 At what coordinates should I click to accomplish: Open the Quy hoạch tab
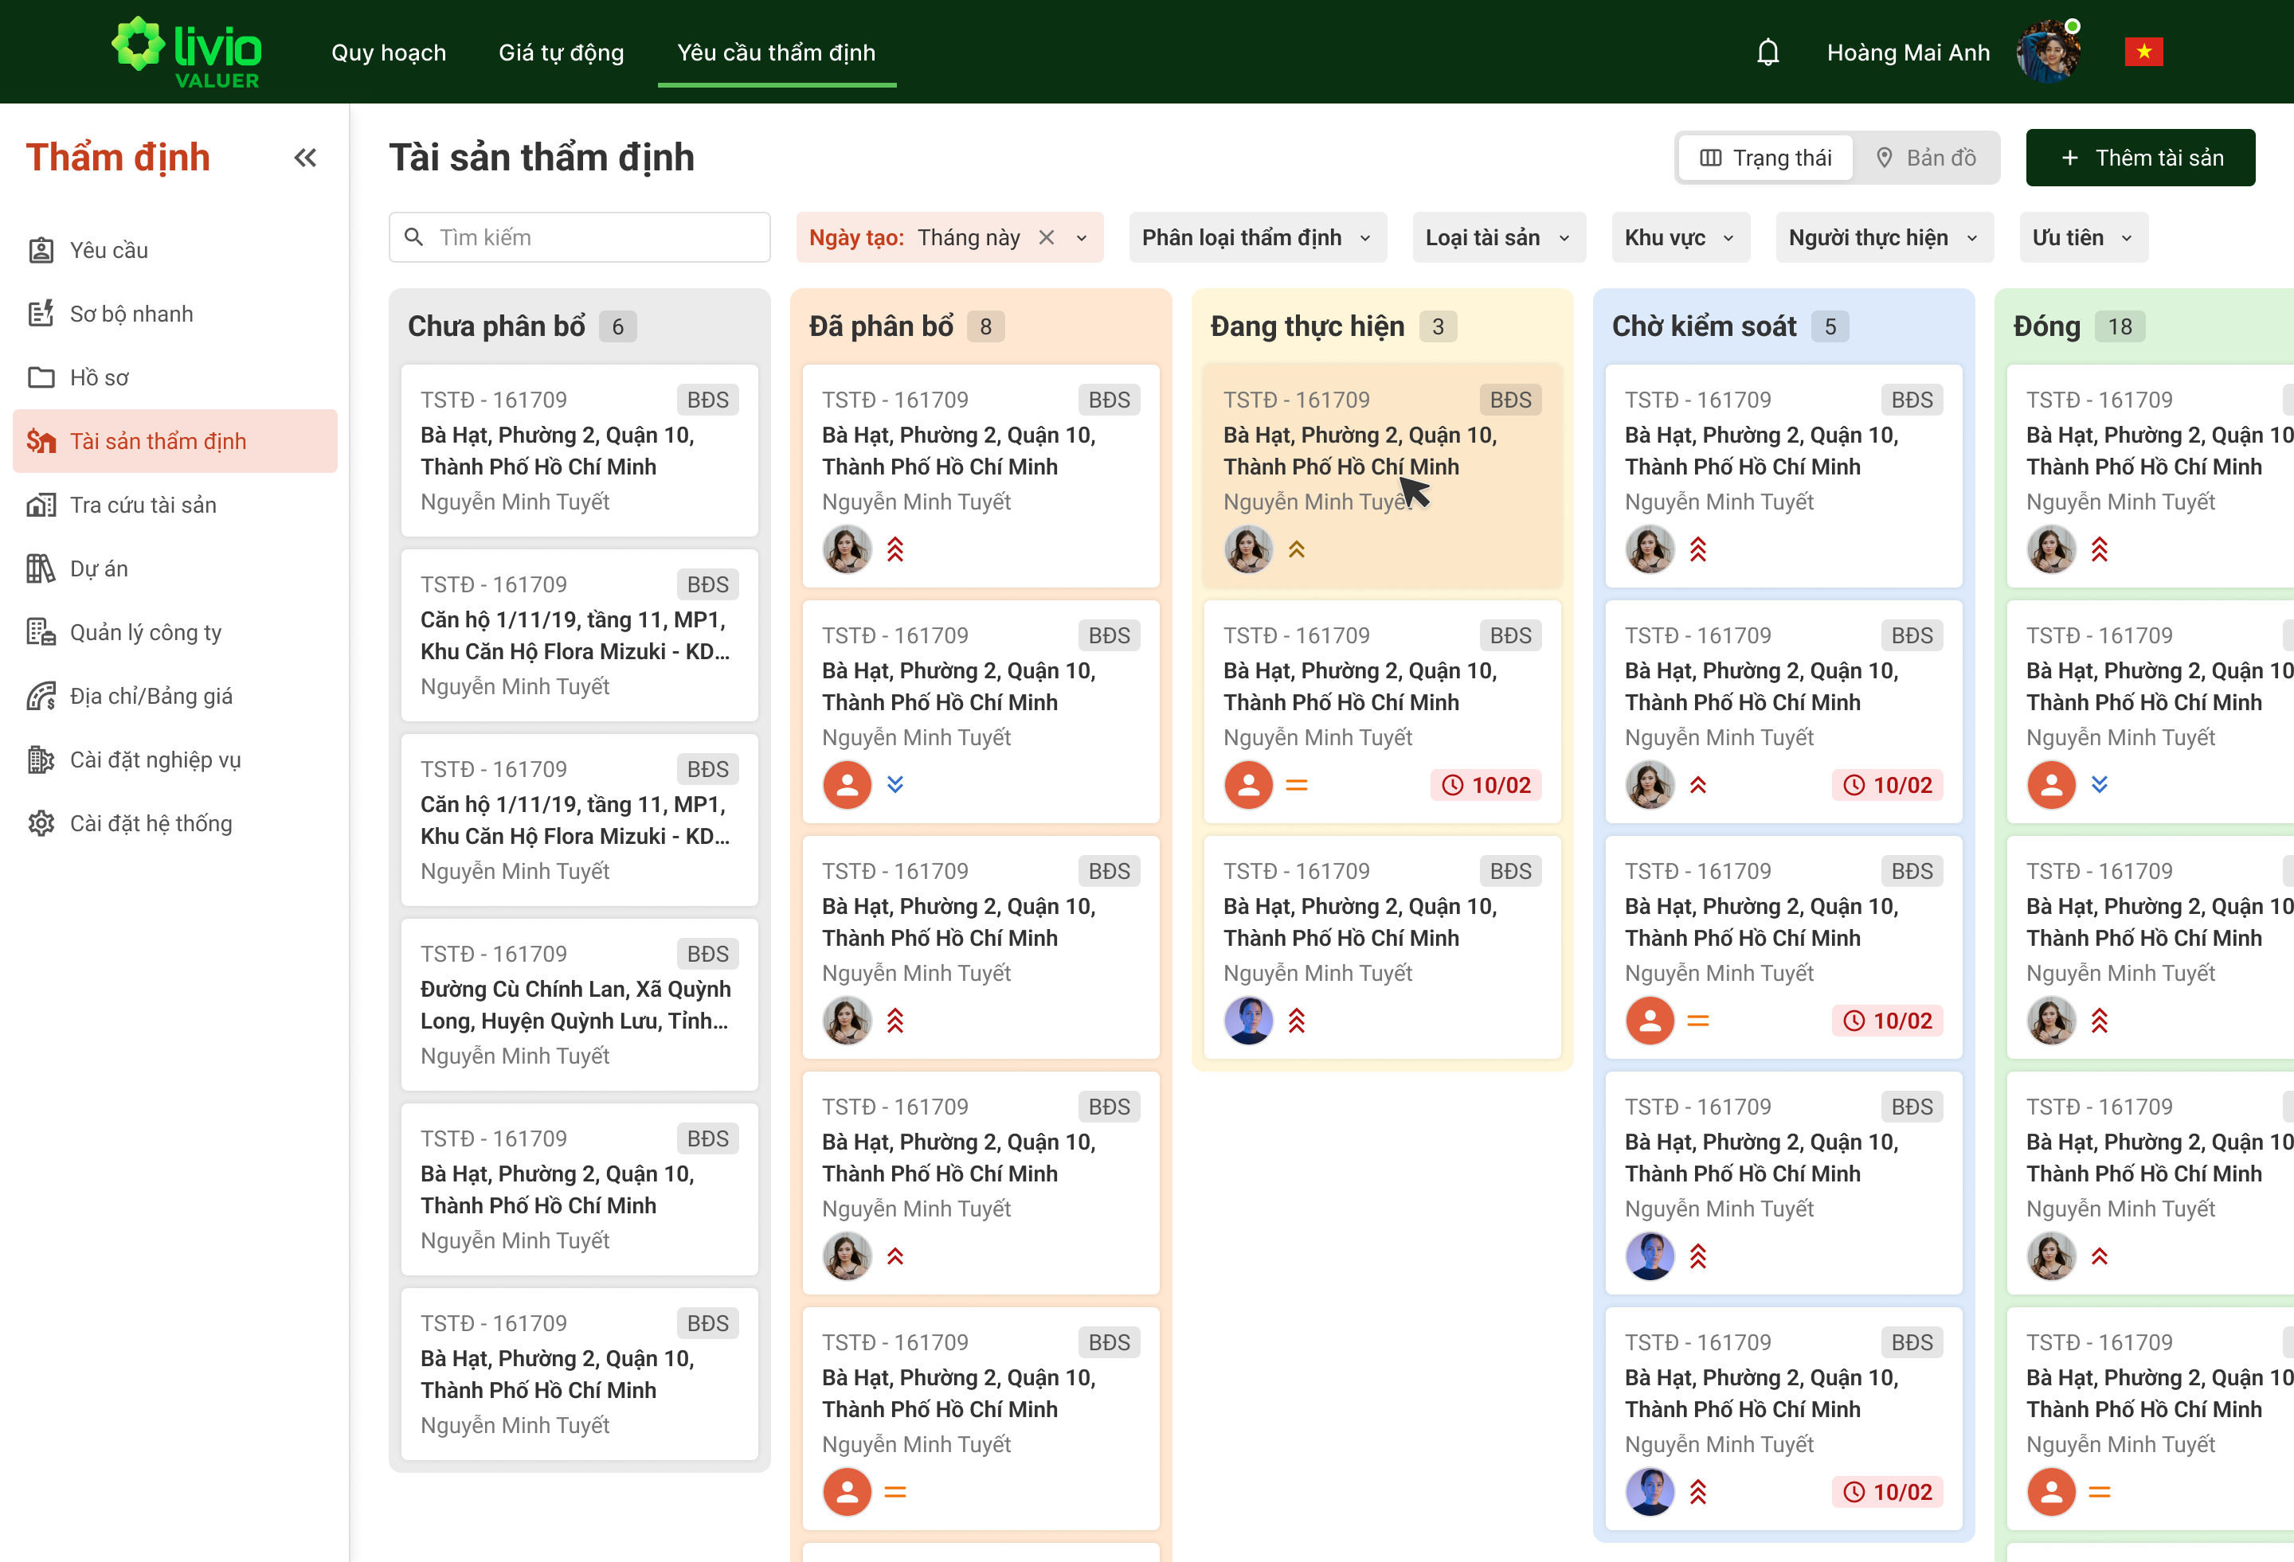click(389, 53)
